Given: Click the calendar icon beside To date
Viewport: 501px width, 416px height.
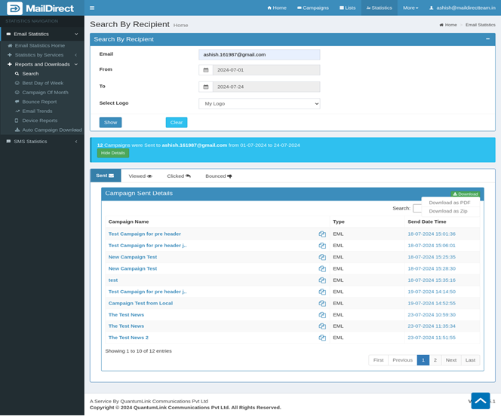Looking at the screenshot, I should 205,87.
